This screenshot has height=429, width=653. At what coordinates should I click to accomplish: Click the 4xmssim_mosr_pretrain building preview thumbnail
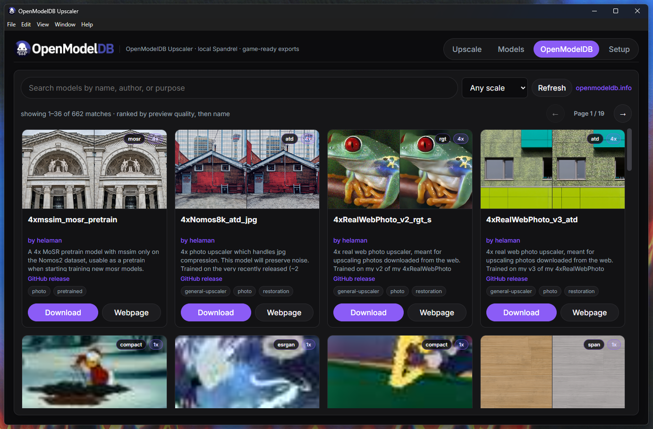pos(94,169)
